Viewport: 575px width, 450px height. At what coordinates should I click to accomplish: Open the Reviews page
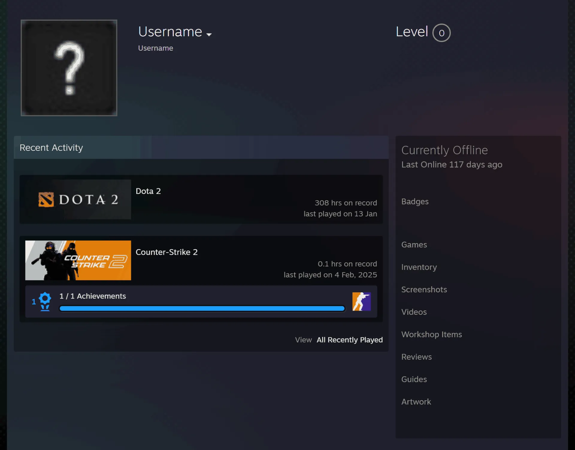(417, 357)
